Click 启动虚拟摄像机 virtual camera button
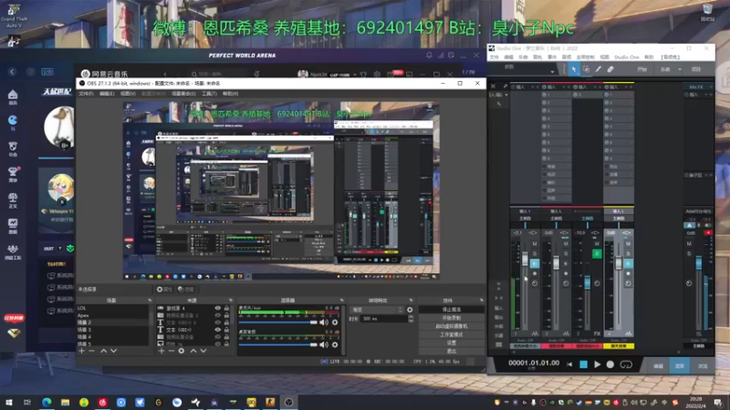This screenshot has width=730, height=410. 451,326
